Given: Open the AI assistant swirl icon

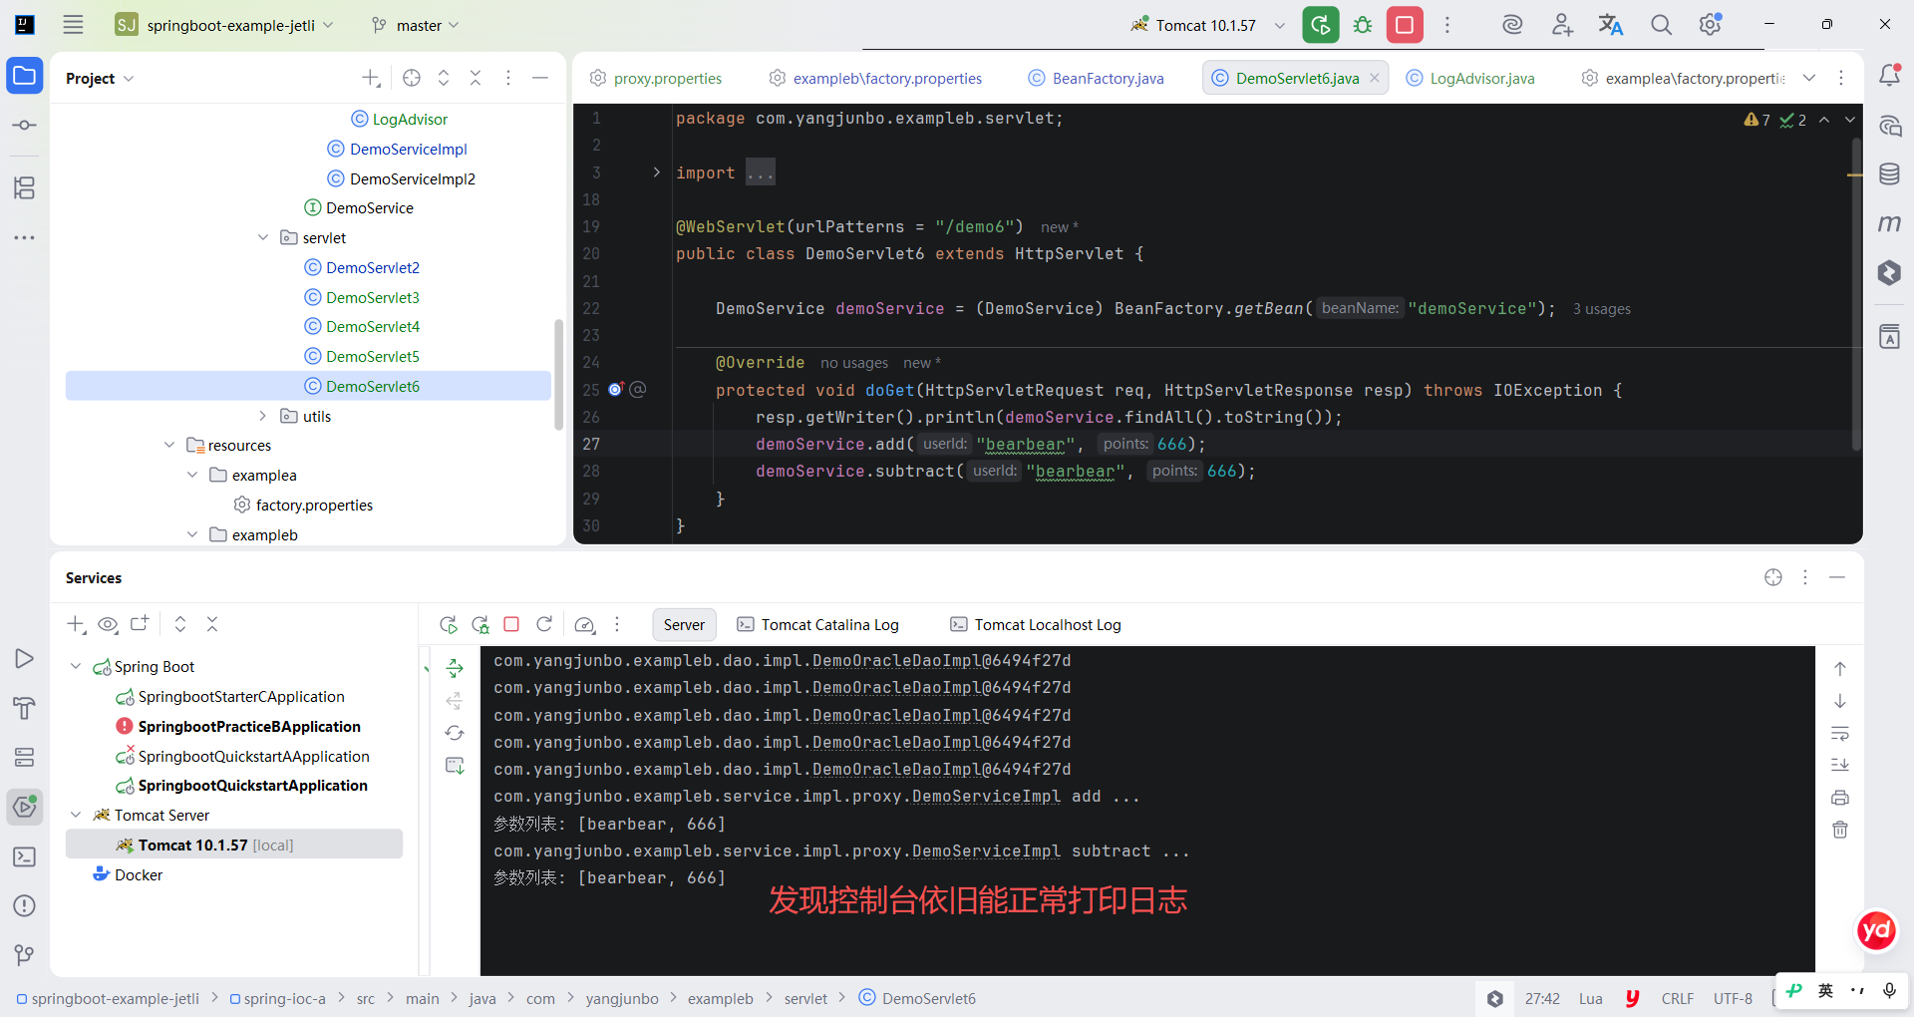Looking at the screenshot, I should pos(1512,25).
